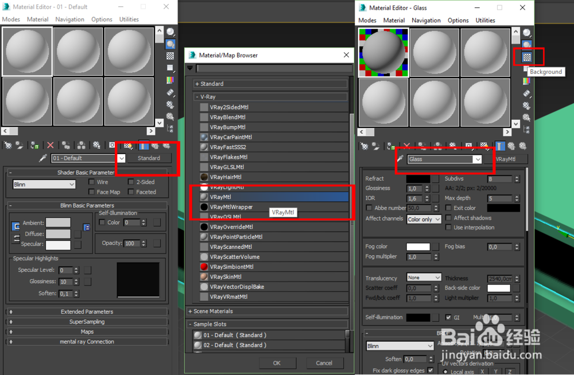
Task: Expand the SuperSampling rollout
Action: tap(87, 322)
